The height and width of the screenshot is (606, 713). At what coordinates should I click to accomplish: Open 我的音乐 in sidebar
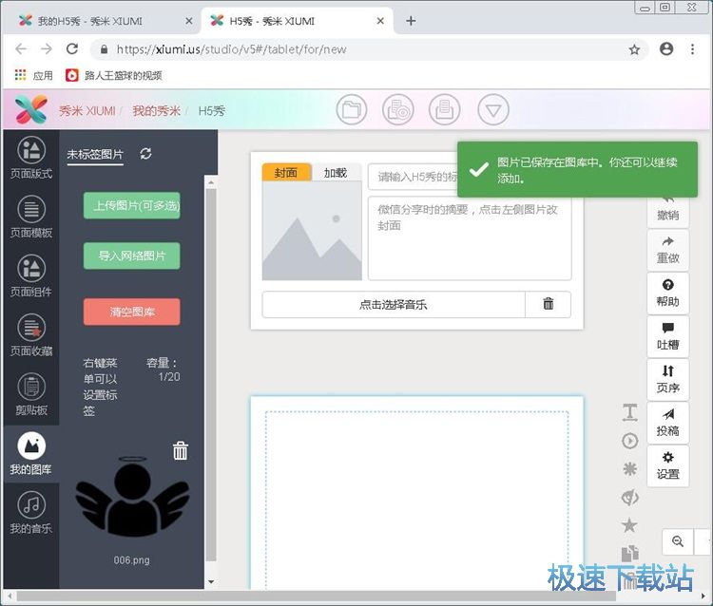pos(31,512)
